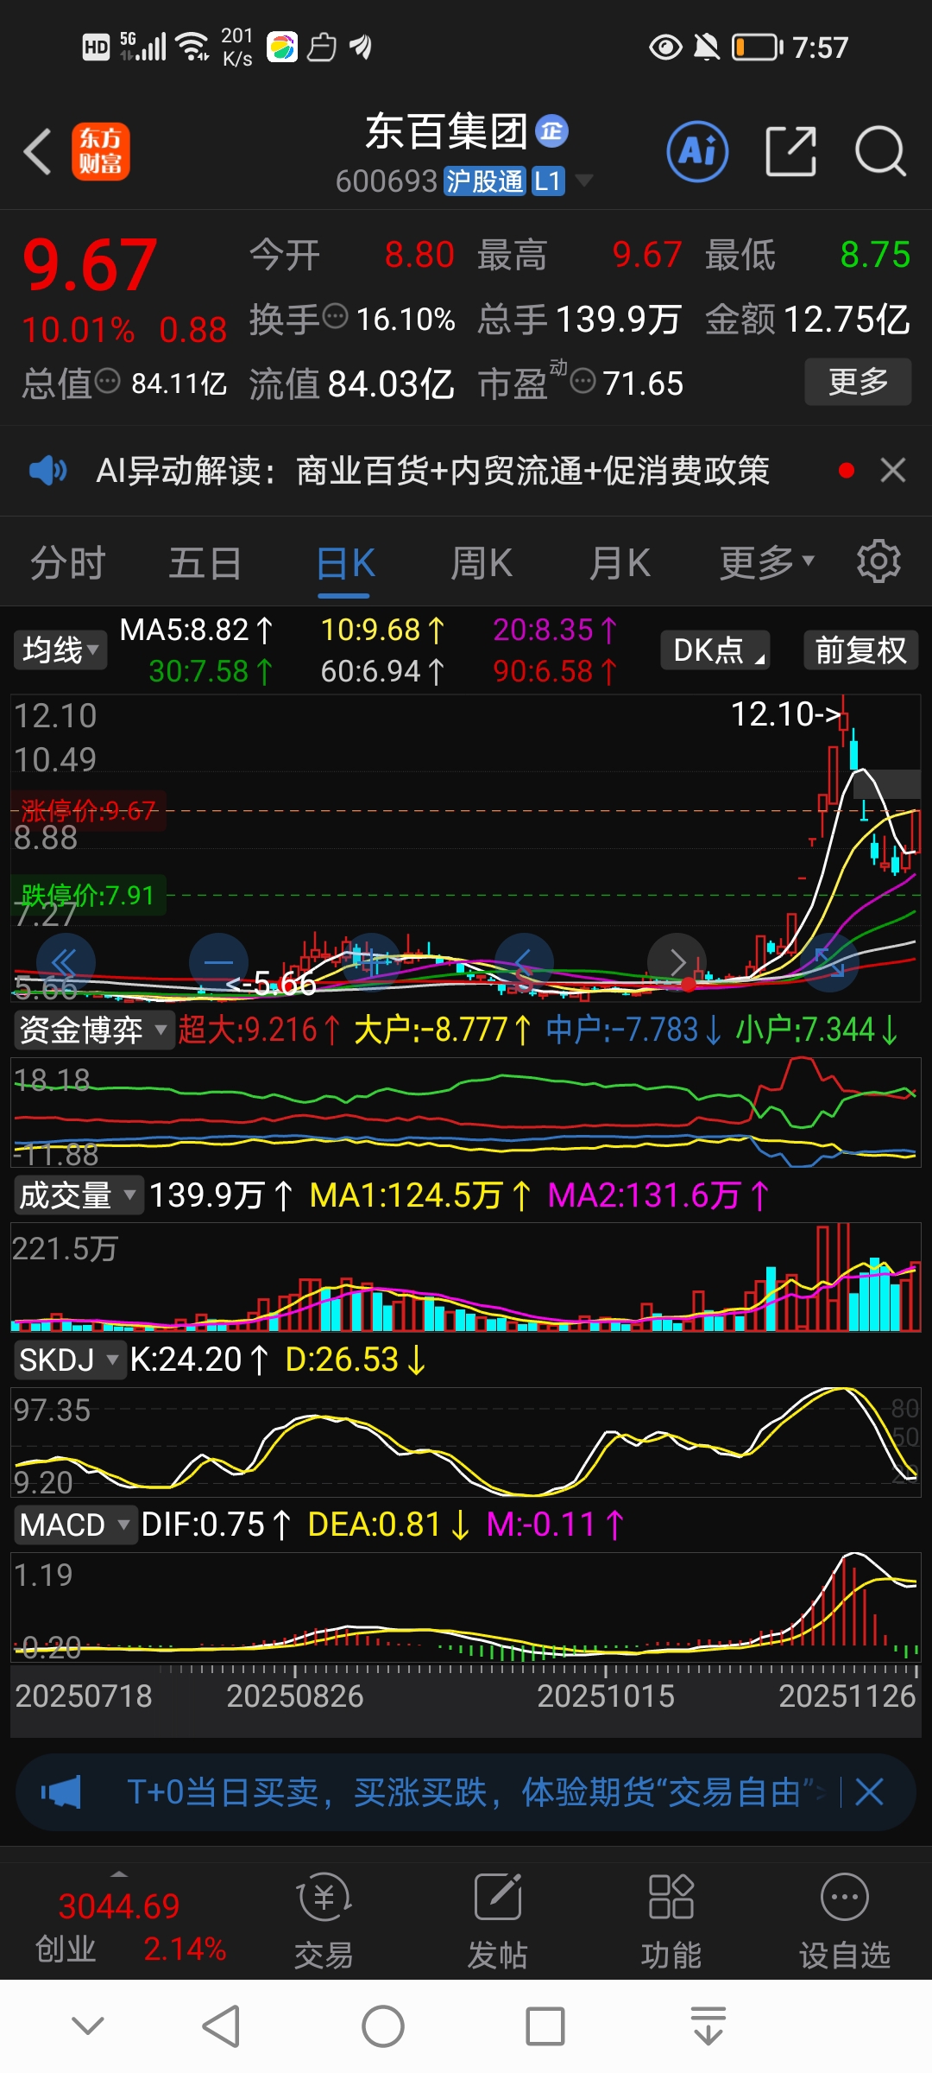932x2073 pixels.
Task: Tap the DIF:0.75 MACD value
Action: tap(215, 1525)
